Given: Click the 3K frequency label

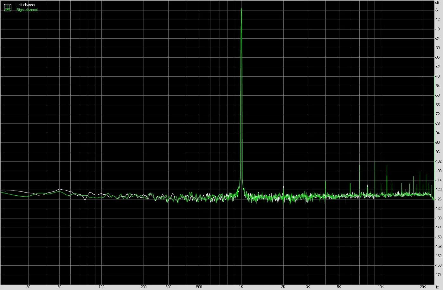Looking at the screenshot, I should pos(308,287).
